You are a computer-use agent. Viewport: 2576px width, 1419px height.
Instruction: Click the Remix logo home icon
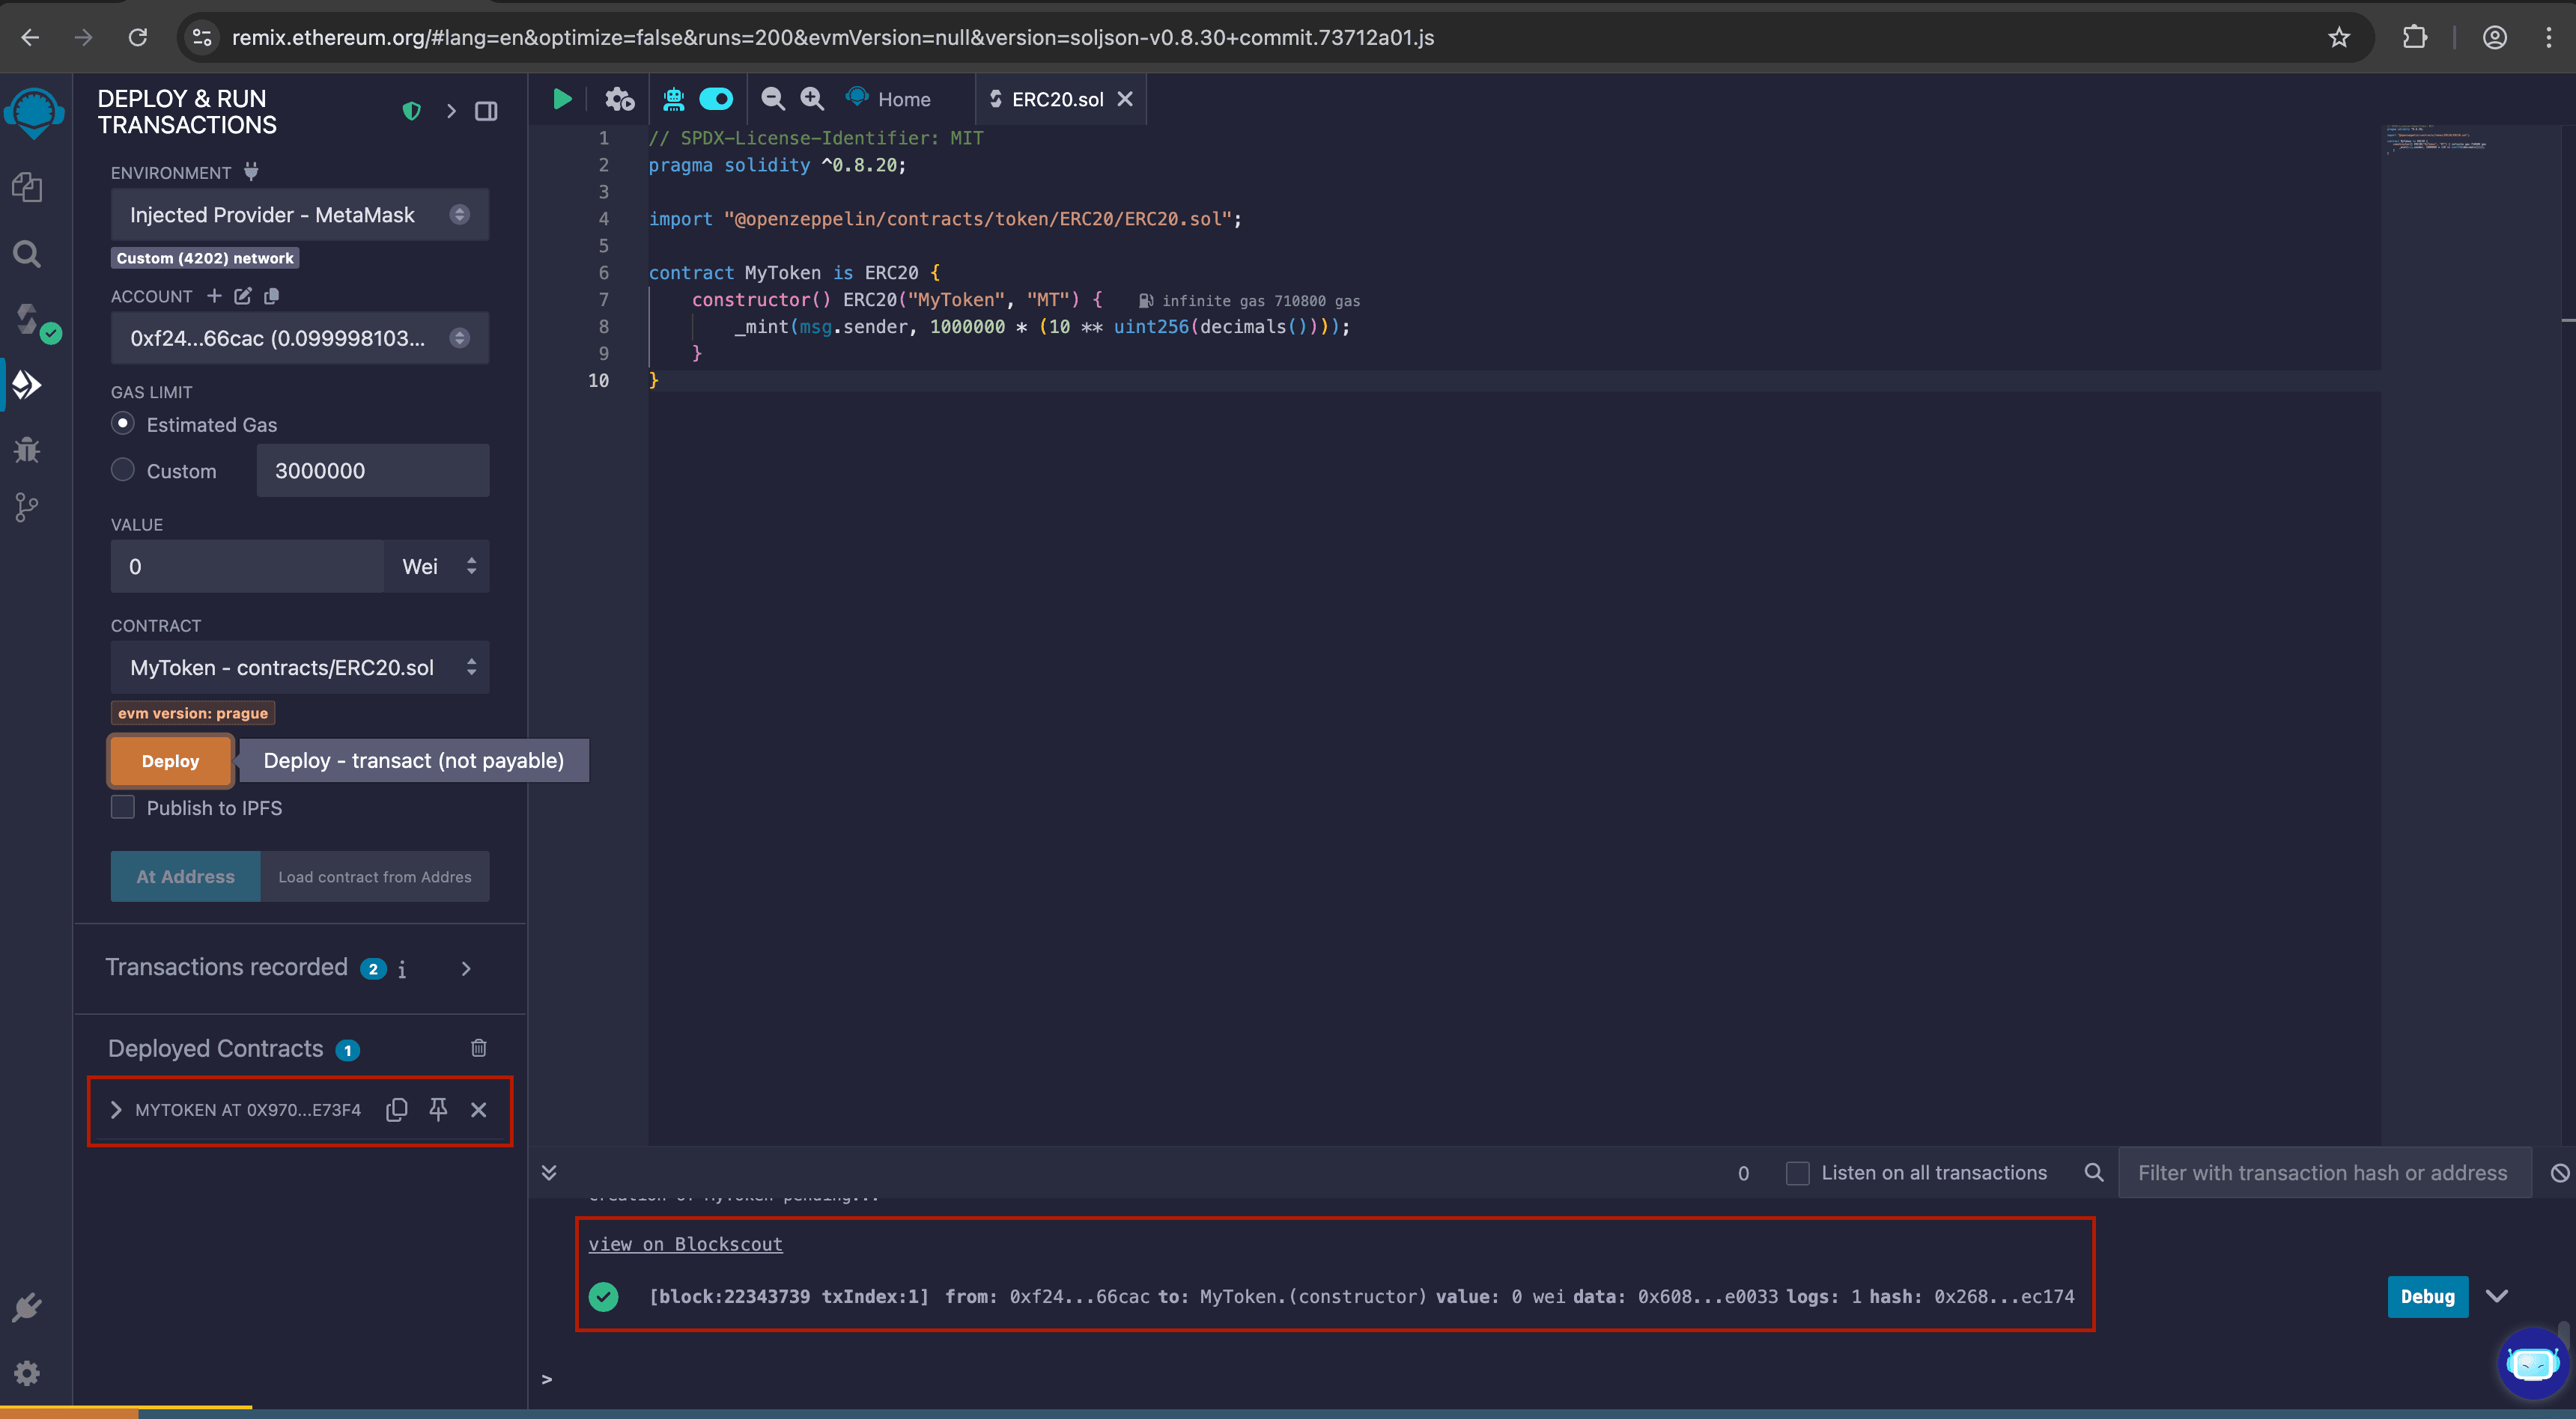click(x=35, y=112)
